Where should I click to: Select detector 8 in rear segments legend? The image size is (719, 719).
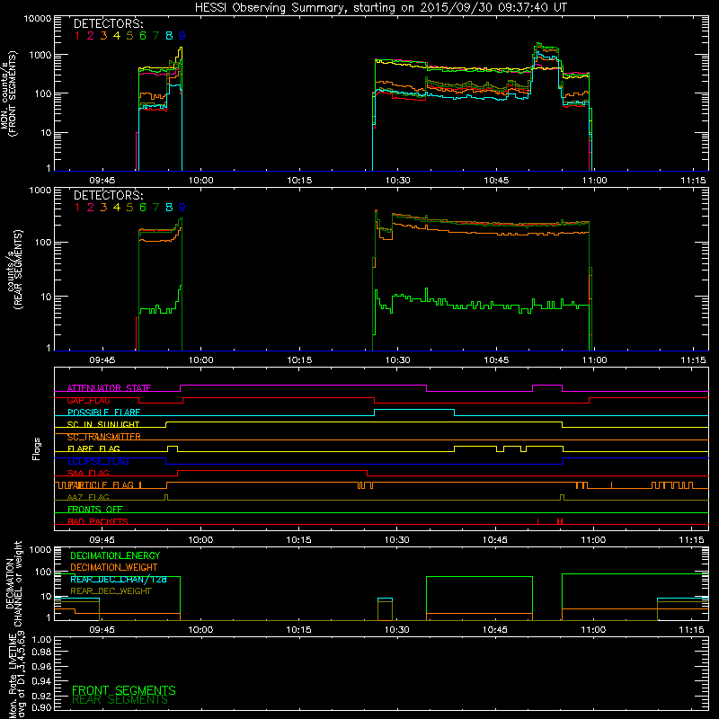(x=169, y=208)
